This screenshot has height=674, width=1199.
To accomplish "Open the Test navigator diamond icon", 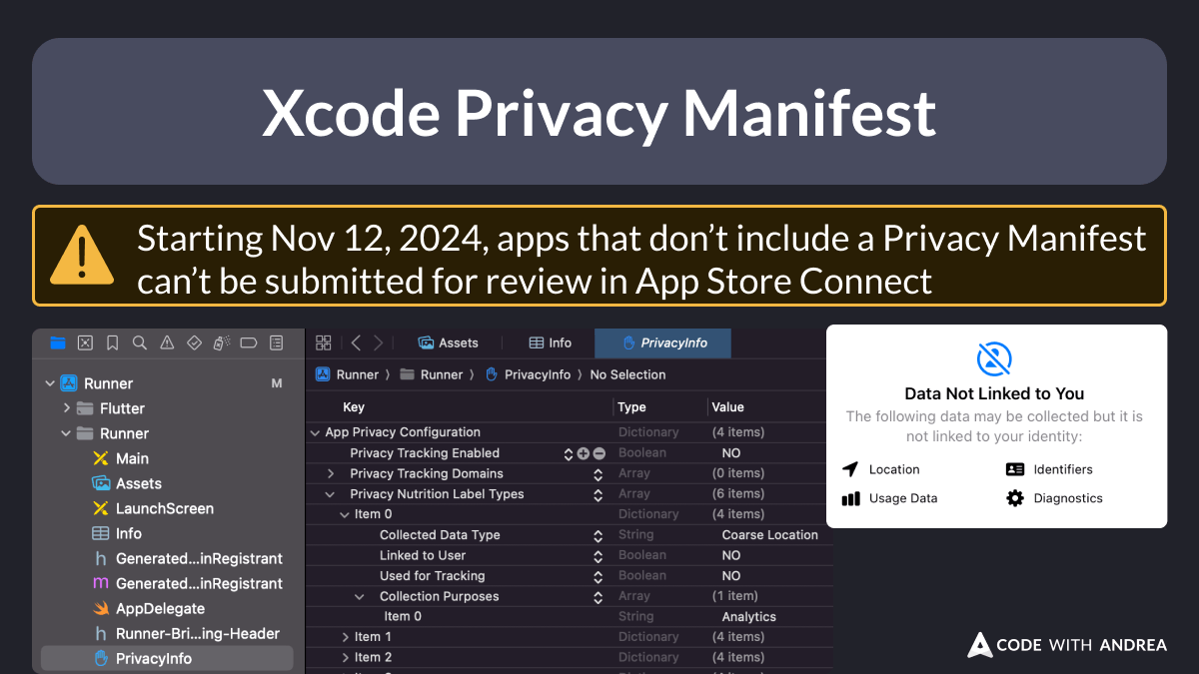I will pyautogui.click(x=194, y=342).
